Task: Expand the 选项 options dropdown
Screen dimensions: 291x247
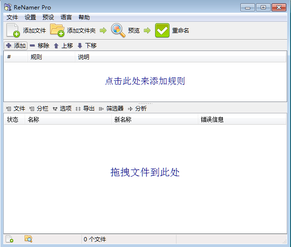Action: (62, 109)
